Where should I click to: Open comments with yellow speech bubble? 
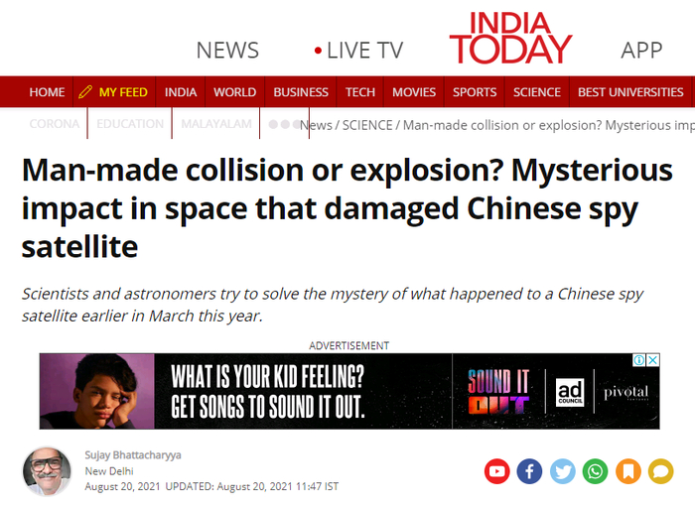(x=661, y=471)
